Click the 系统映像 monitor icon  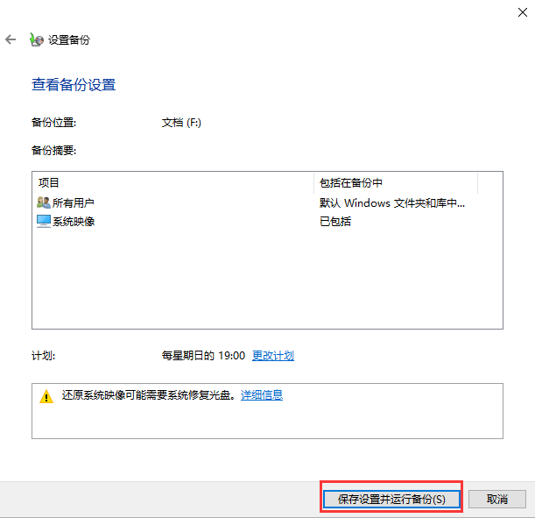click(44, 222)
